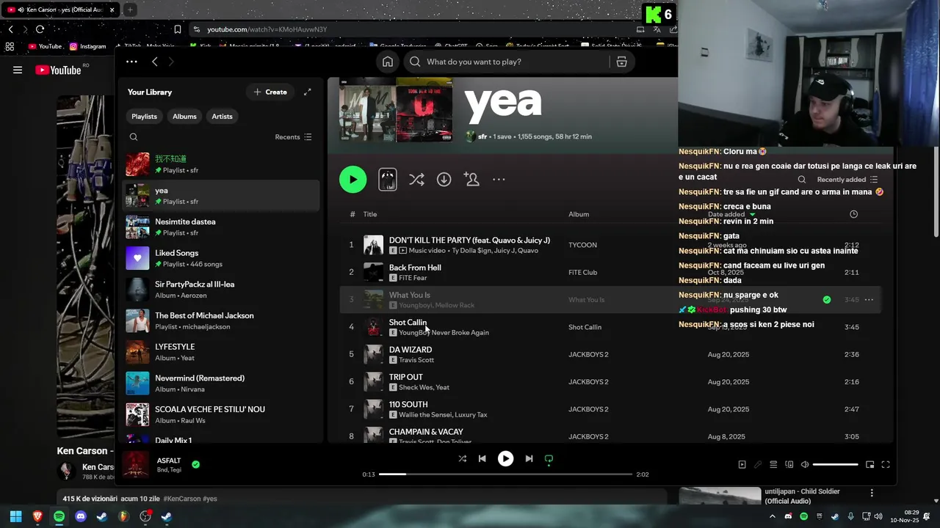Toggle shuffle in the bottom player bar

(x=463, y=459)
